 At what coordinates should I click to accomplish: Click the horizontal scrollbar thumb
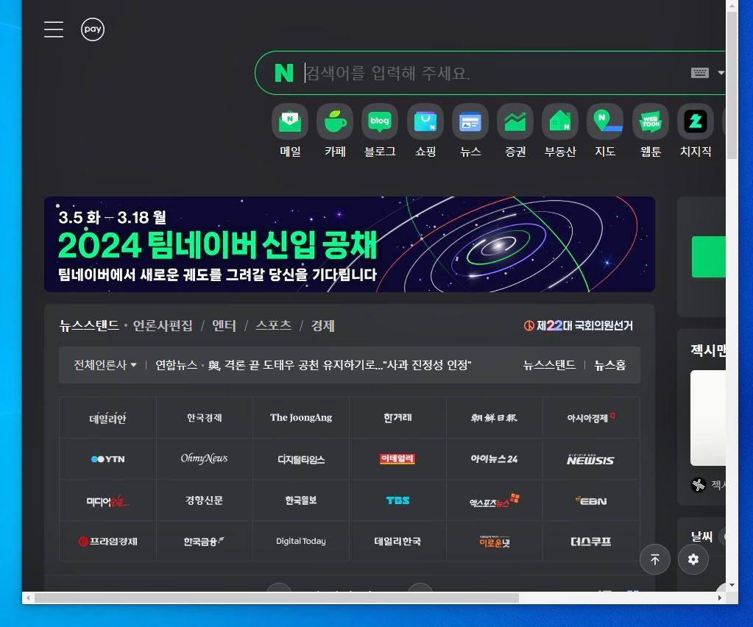coord(277,598)
